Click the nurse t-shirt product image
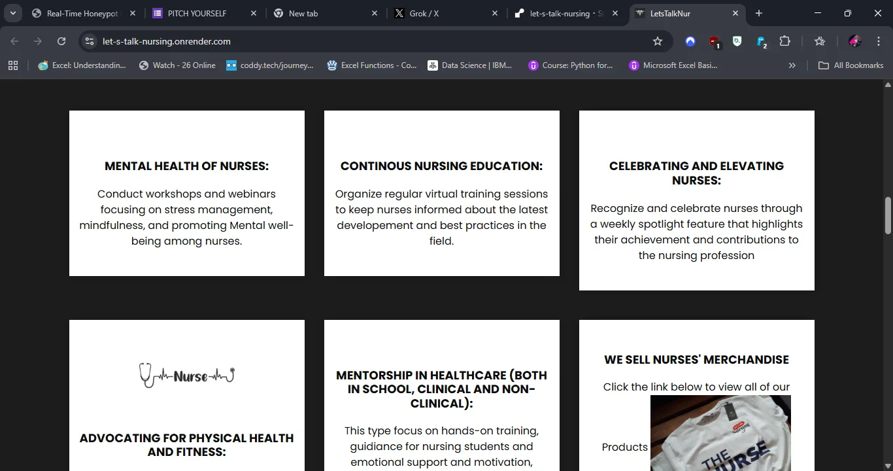Viewport: 893px width, 471px height. 720,432
